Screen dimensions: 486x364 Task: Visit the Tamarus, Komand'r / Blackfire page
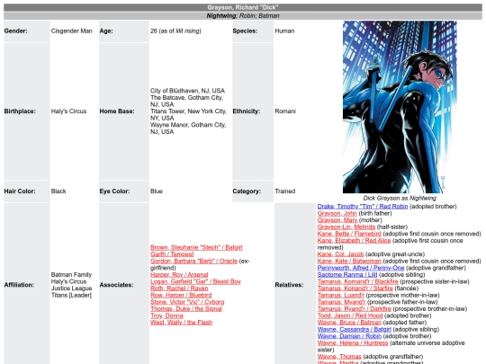357,281
